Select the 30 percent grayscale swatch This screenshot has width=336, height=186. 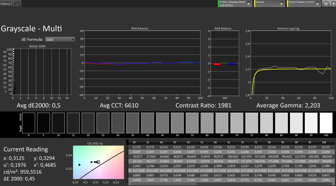(118, 123)
